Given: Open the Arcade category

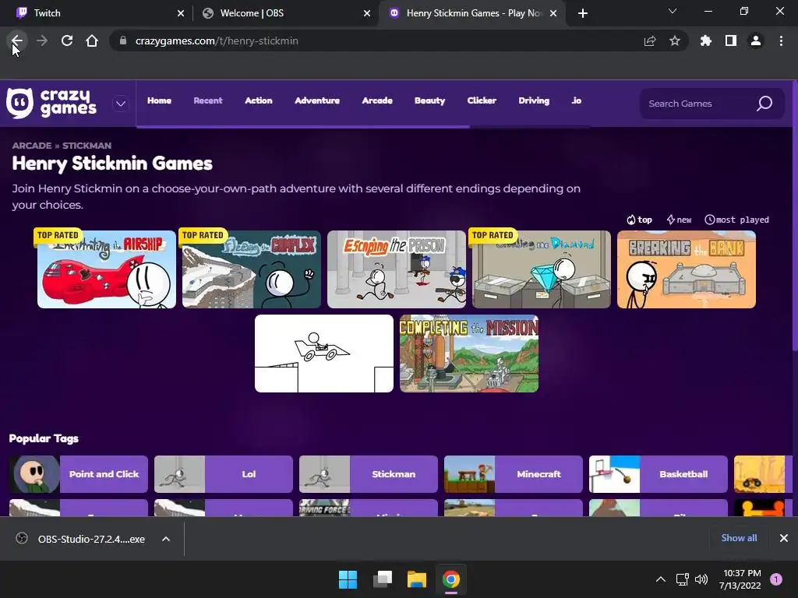Looking at the screenshot, I should [x=377, y=100].
